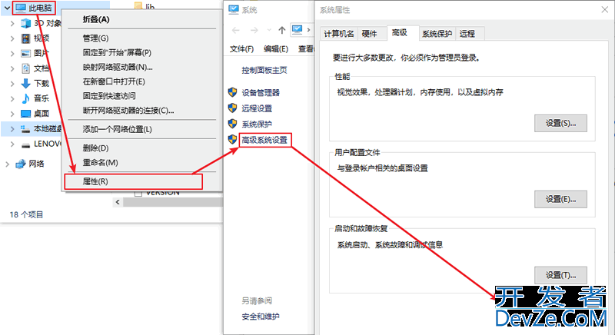
Task: Choose 映射网络驱动器(N)... menu entry
Action: pyautogui.click(x=142, y=67)
